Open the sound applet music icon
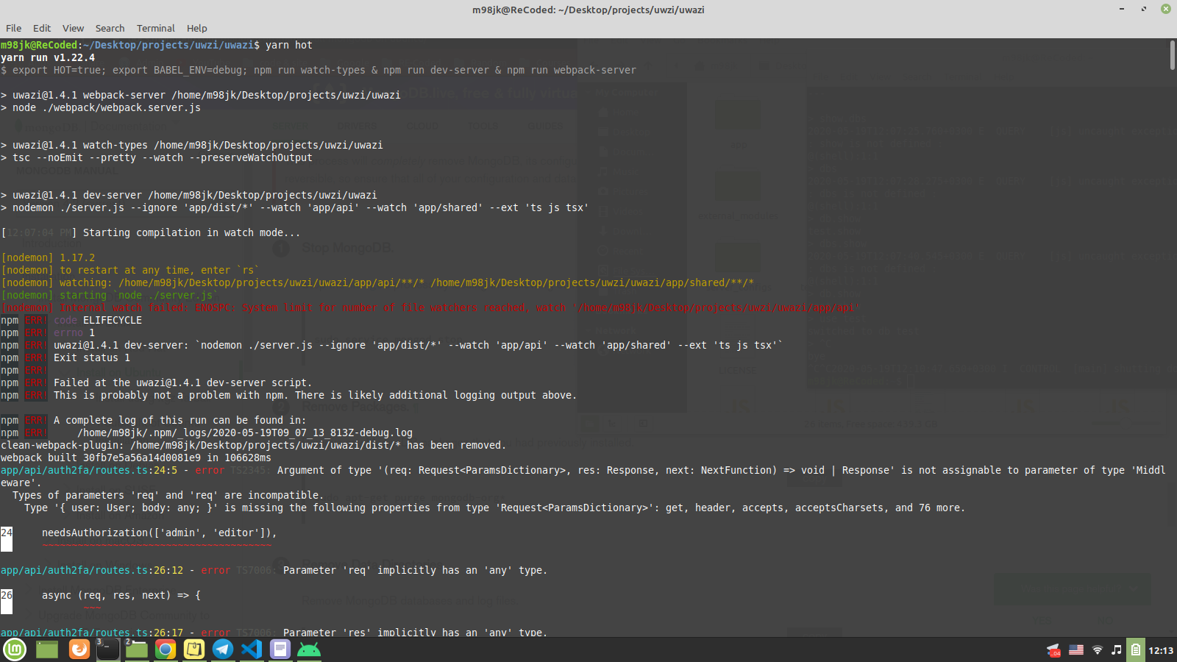The width and height of the screenshot is (1177, 662). (1116, 650)
